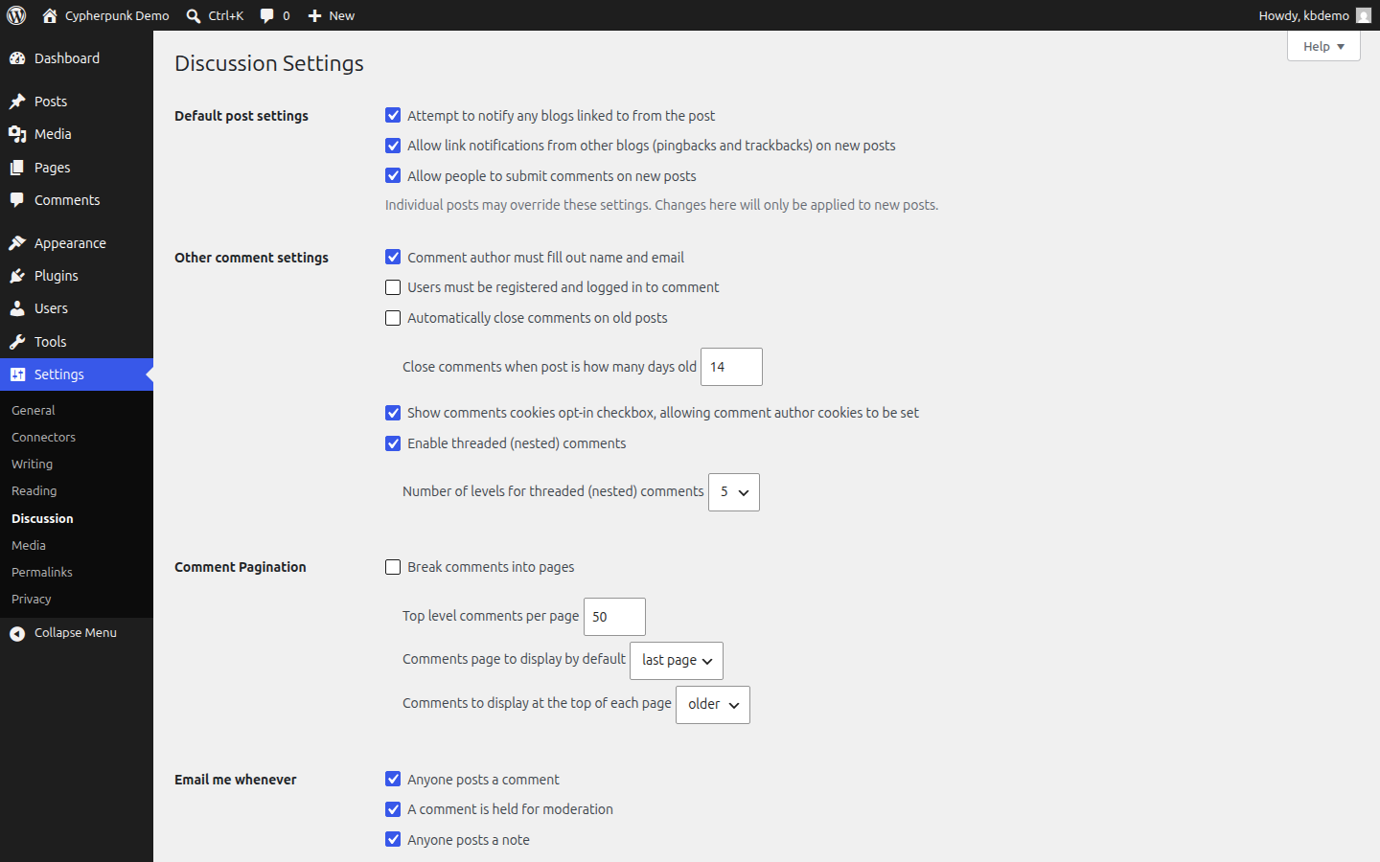Enable users must be registered to comment
The width and height of the screenshot is (1380, 862).
393,287
